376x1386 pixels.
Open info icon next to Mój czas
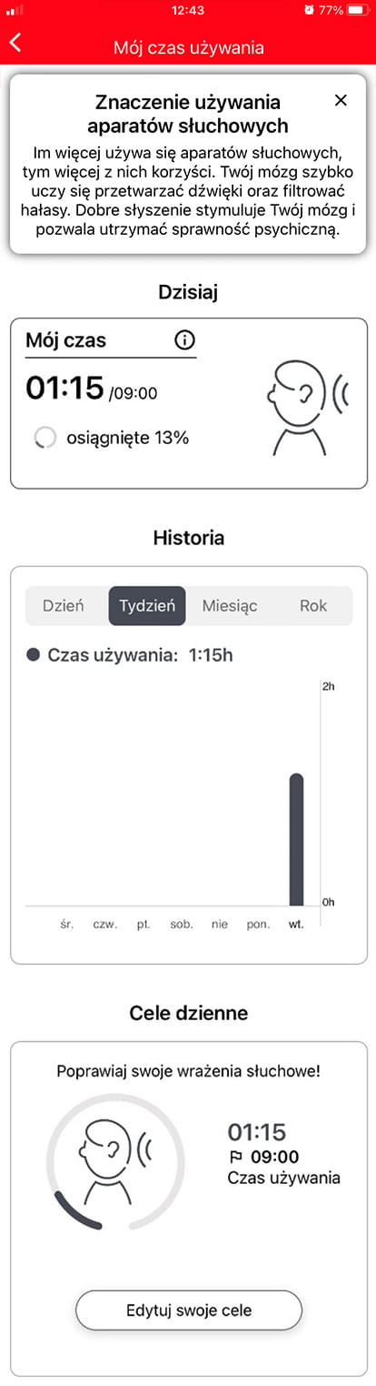pos(184,340)
